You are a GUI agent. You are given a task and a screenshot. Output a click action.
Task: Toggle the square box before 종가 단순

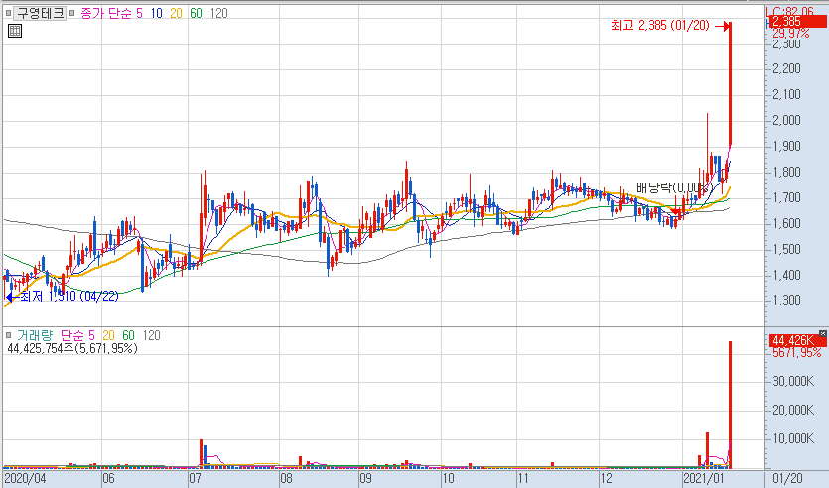click(x=72, y=13)
